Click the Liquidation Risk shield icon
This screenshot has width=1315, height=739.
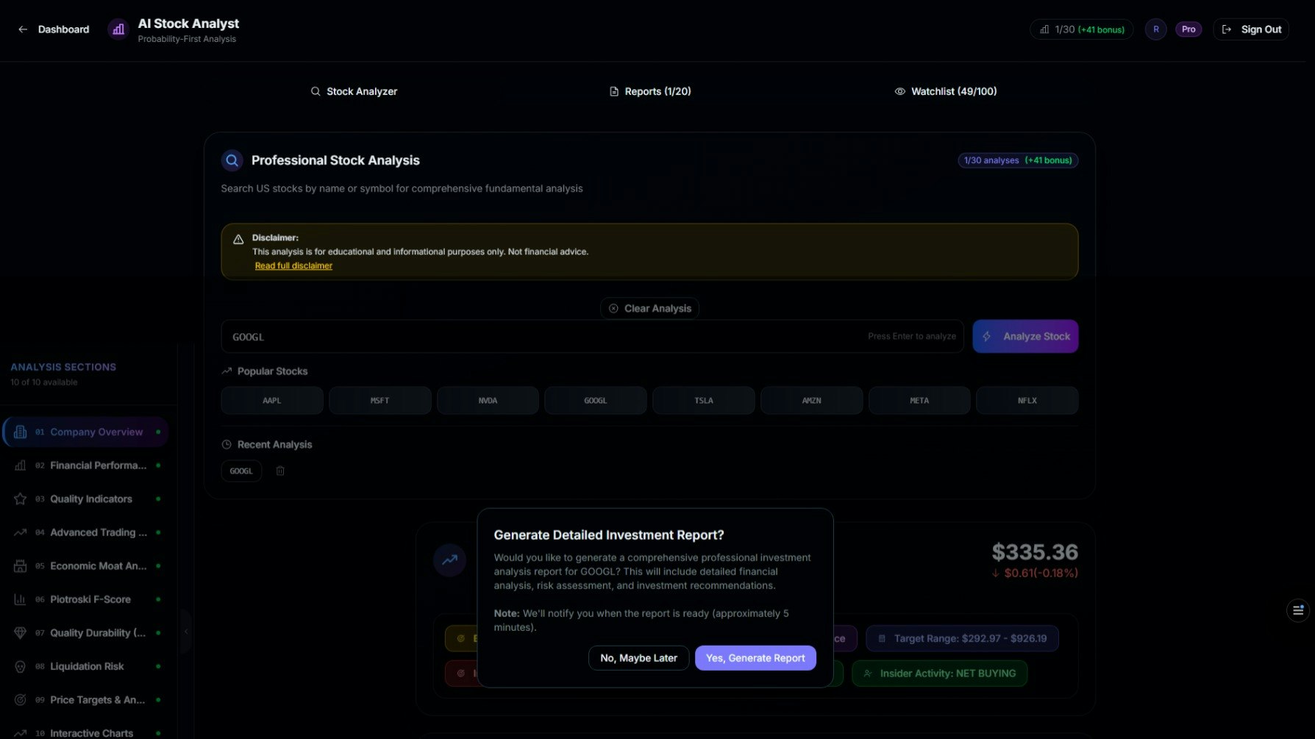[21, 666]
